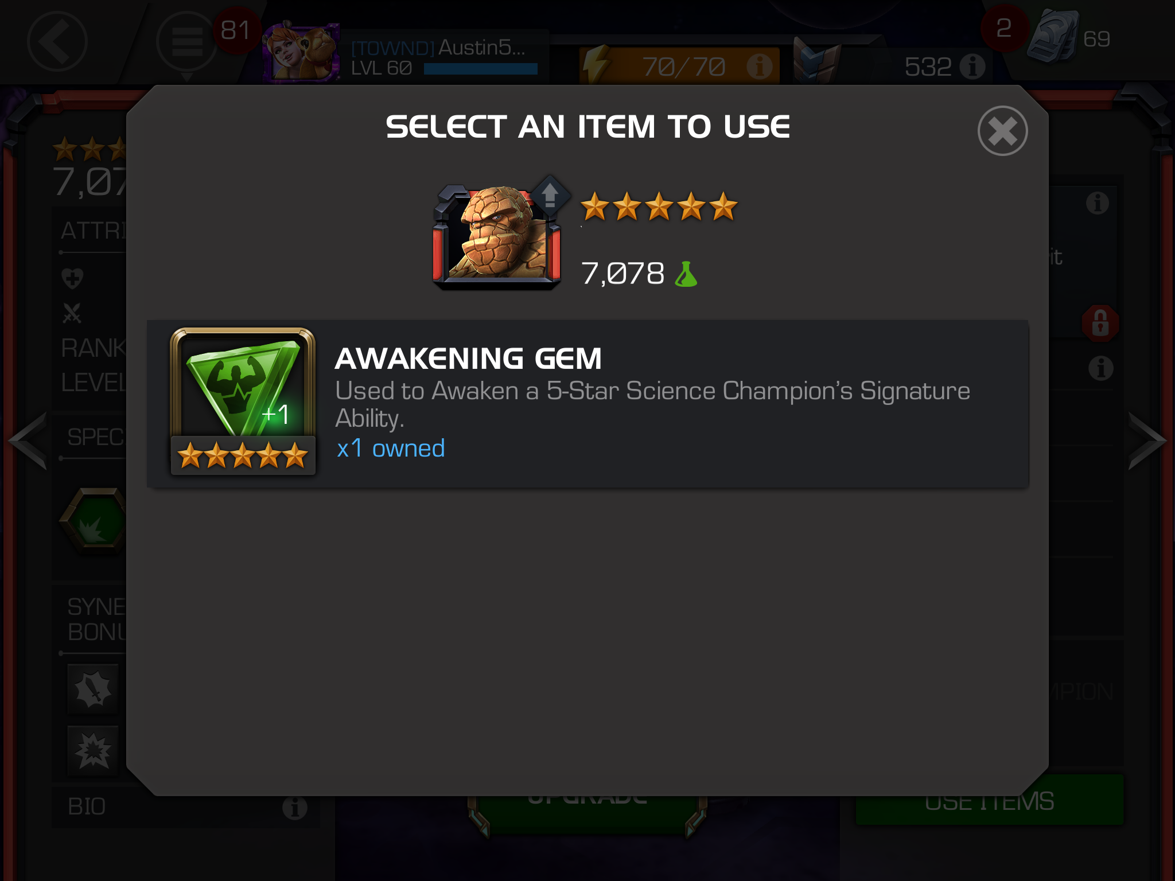Image resolution: width=1175 pixels, height=881 pixels.
Task: Select the Awakening Gem description row
Action: [587, 404]
